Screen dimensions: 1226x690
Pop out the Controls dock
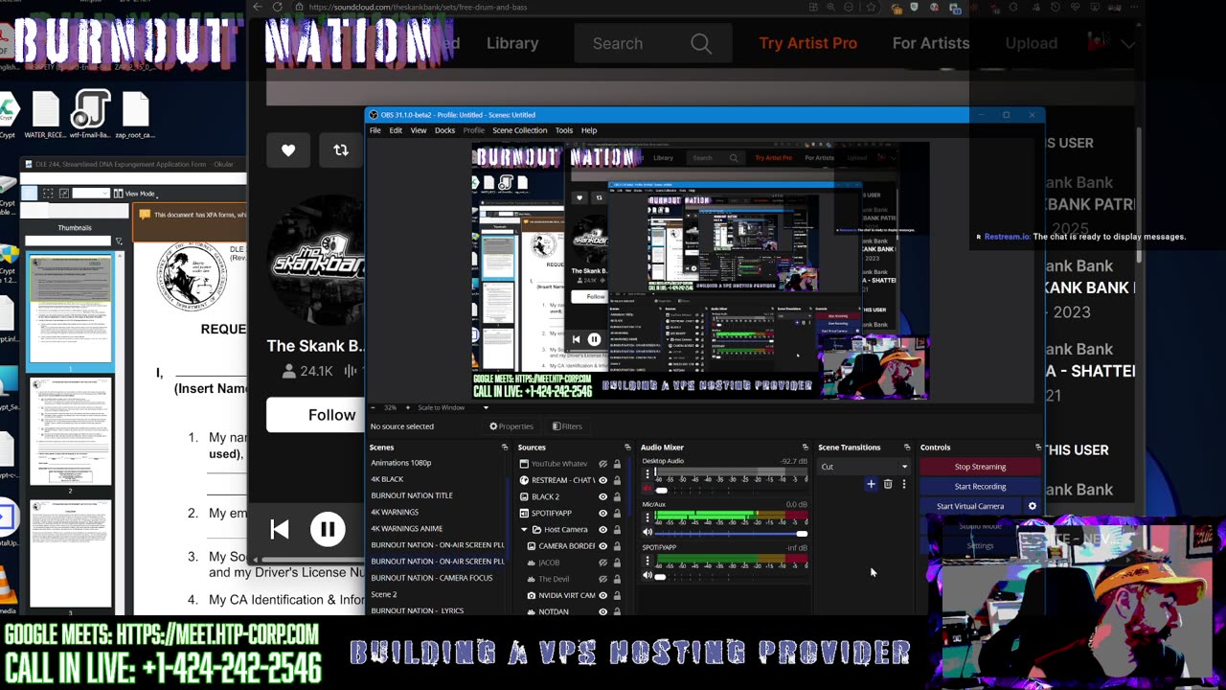1037,448
